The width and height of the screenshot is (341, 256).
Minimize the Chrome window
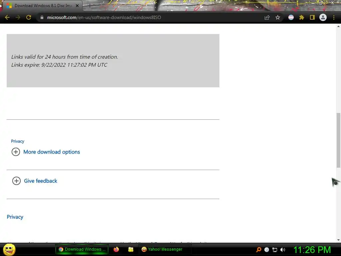click(x=313, y=3)
